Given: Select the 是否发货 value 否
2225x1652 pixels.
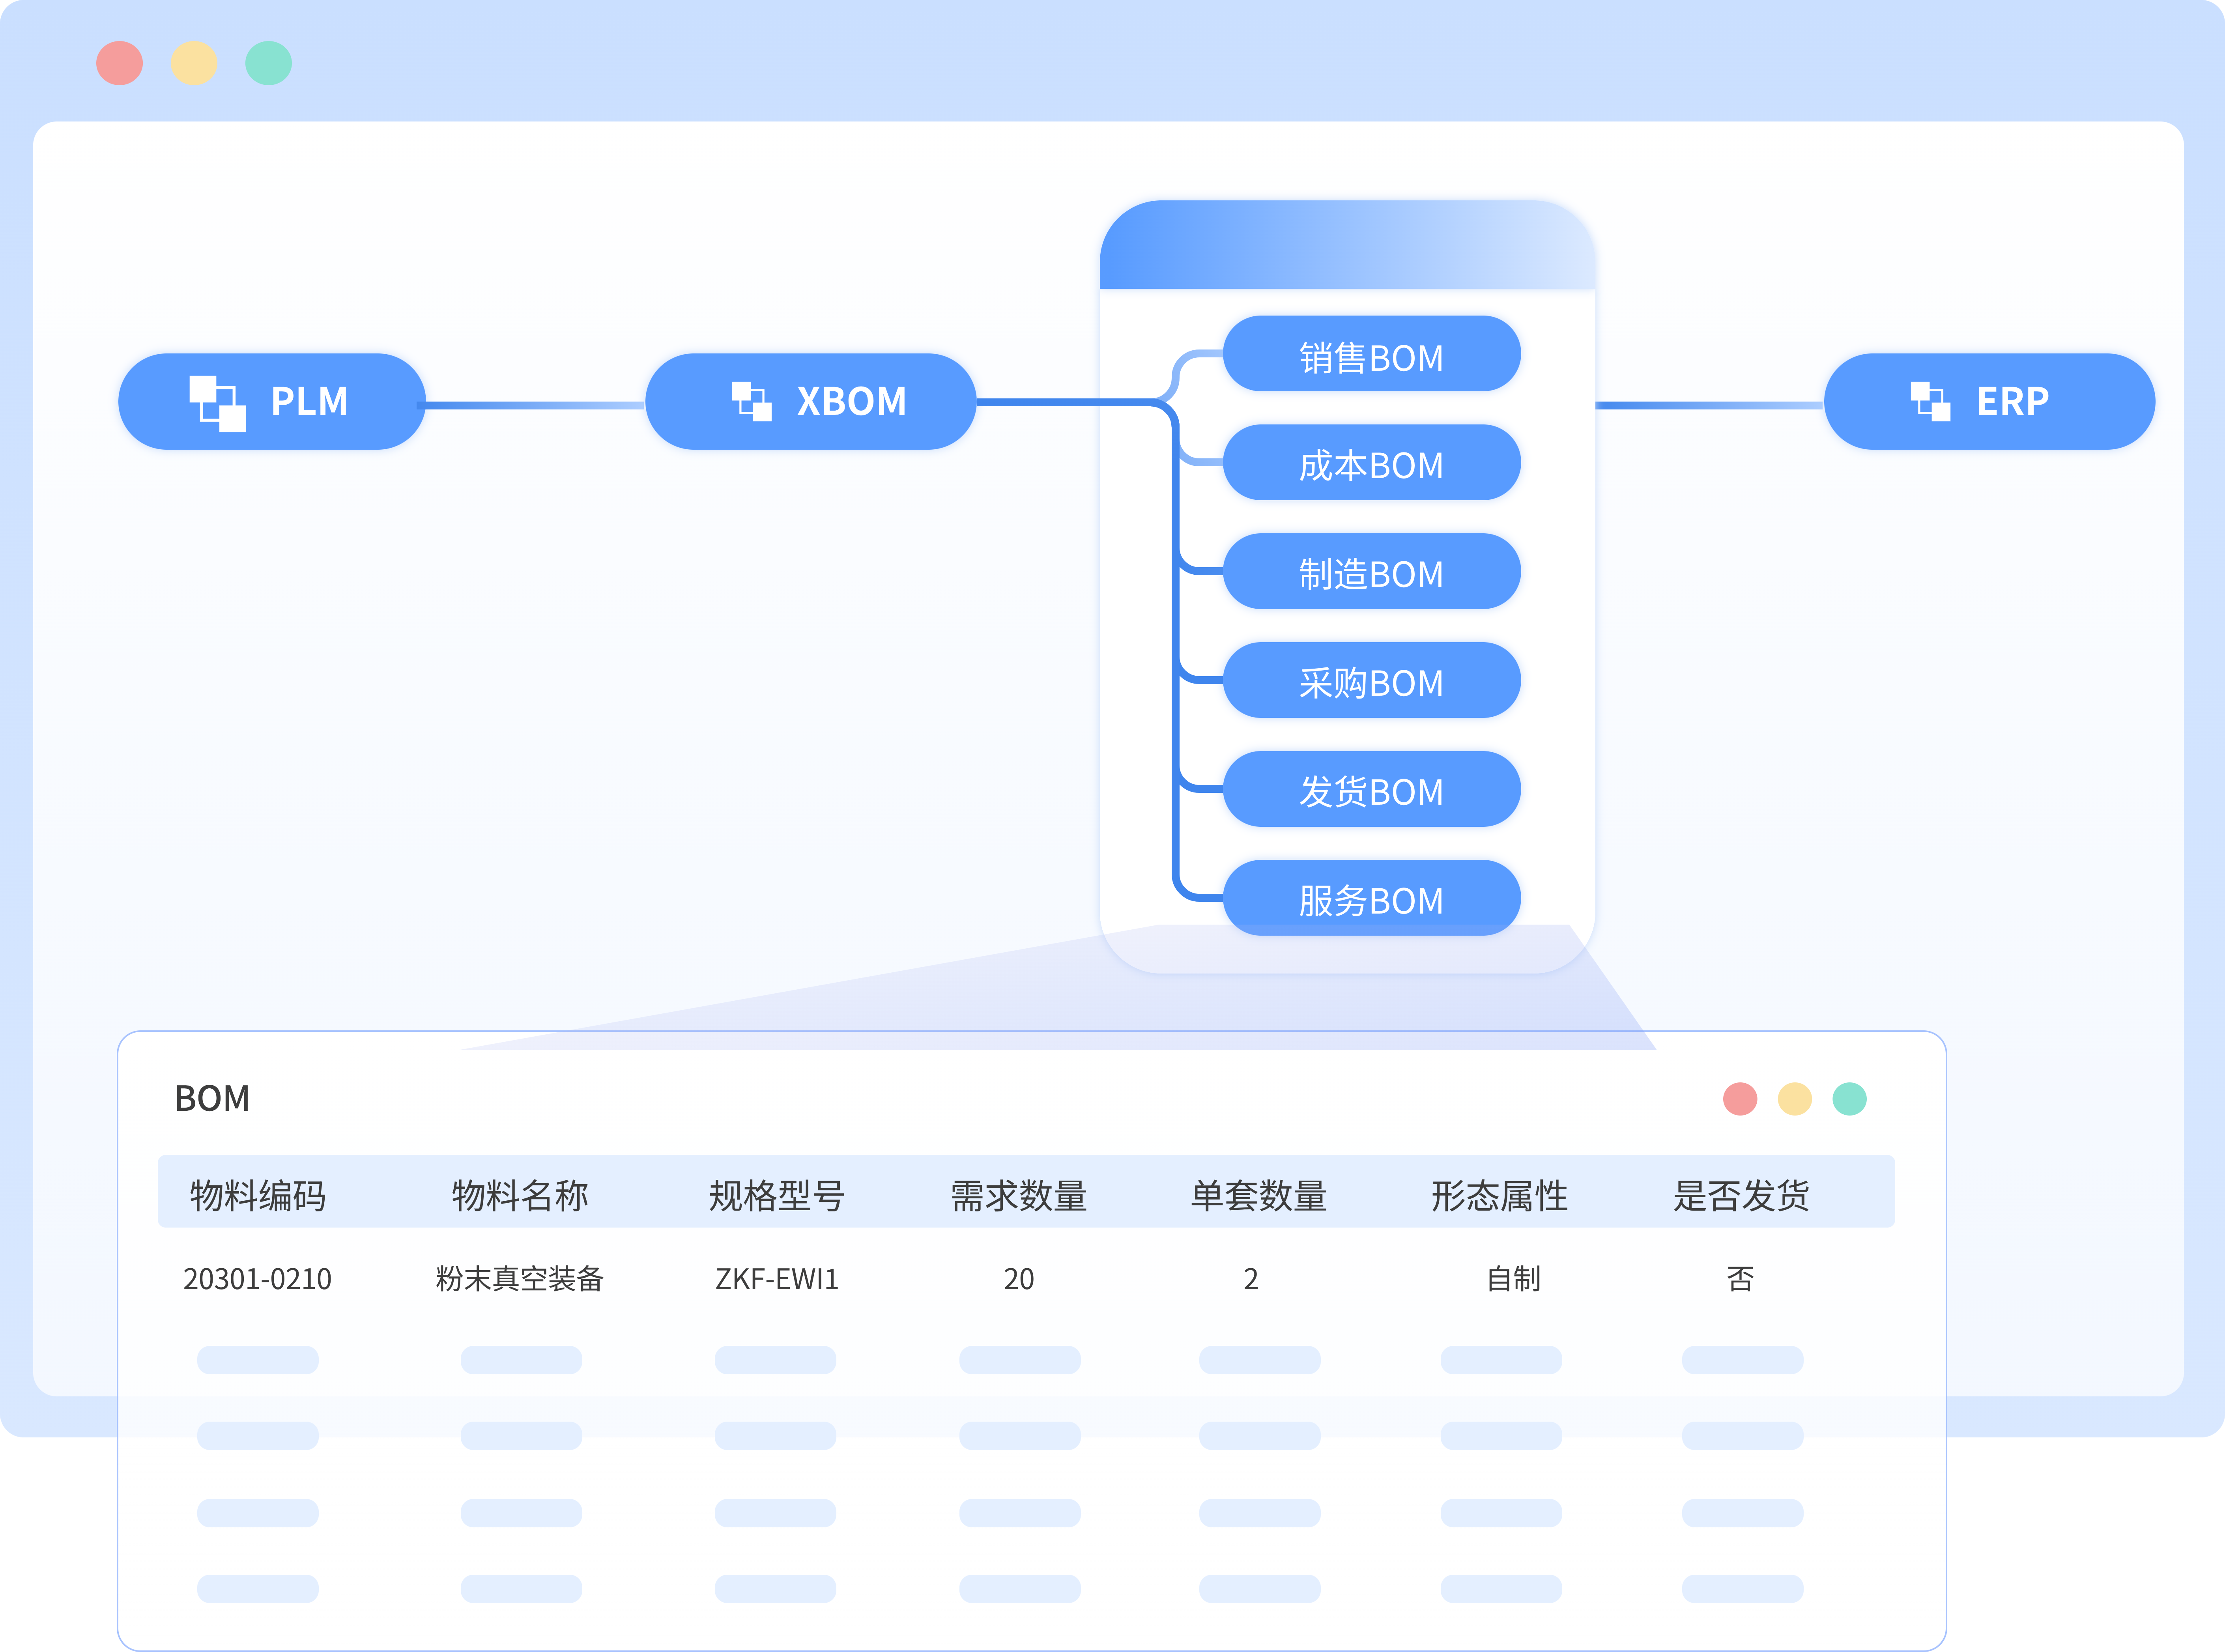Looking at the screenshot, I should [1741, 1279].
